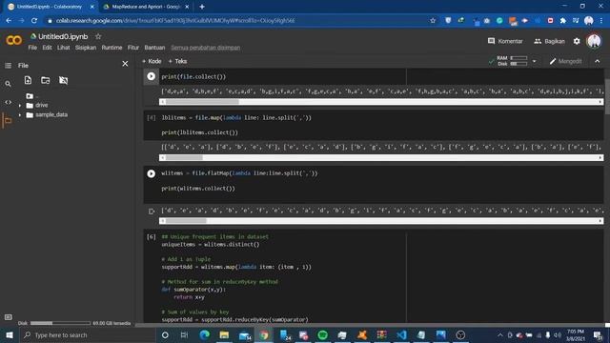This screenshot has height=343, width=610.
Task: Open Semua perubahan disimpan revision link
Action: (x=206, y=48)
